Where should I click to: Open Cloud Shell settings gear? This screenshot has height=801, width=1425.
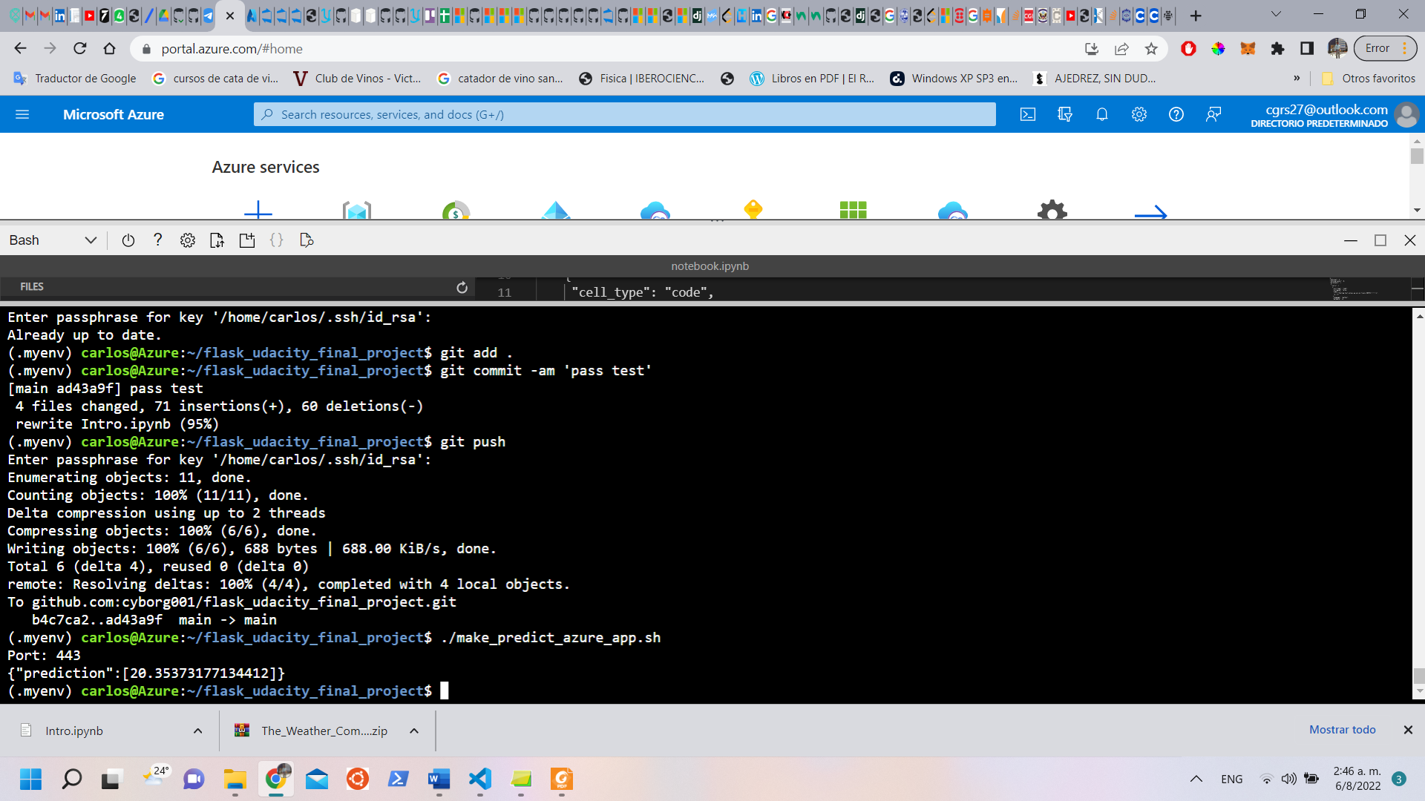coord(187,240)
